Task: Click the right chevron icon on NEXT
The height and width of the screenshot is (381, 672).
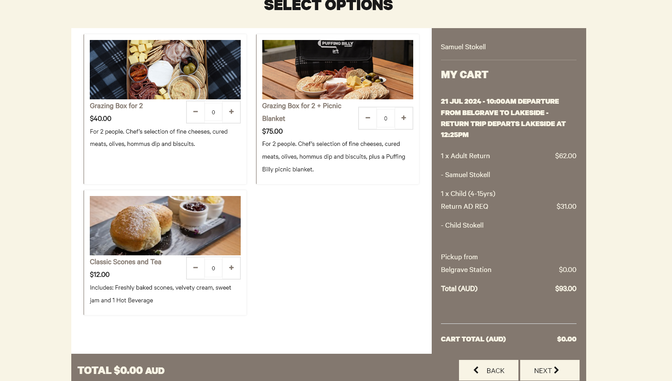Action: pos(556,370)
